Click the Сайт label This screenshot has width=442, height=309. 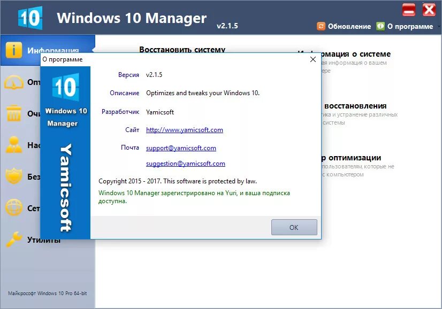[x=132, y=130]
